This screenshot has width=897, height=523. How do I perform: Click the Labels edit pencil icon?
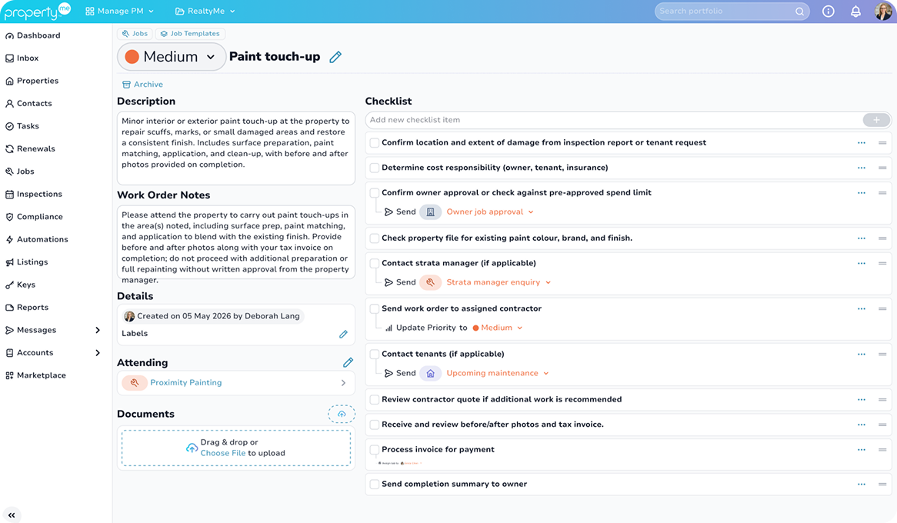(x=343, y=334)
